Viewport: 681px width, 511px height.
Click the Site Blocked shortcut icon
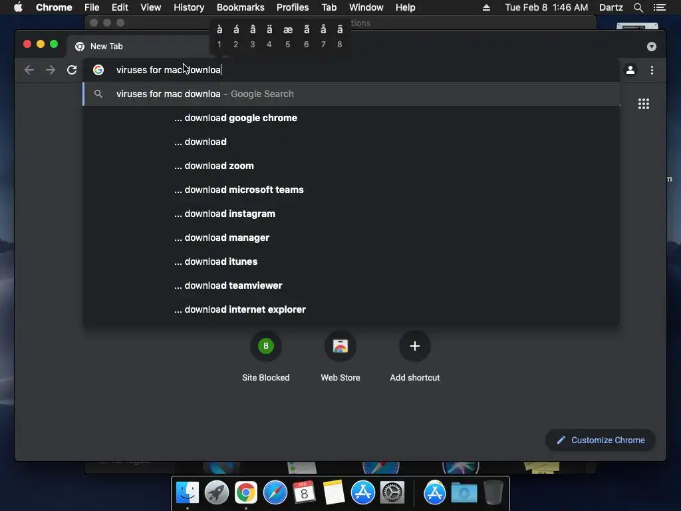pyautogui.click(x=266, y=346)
